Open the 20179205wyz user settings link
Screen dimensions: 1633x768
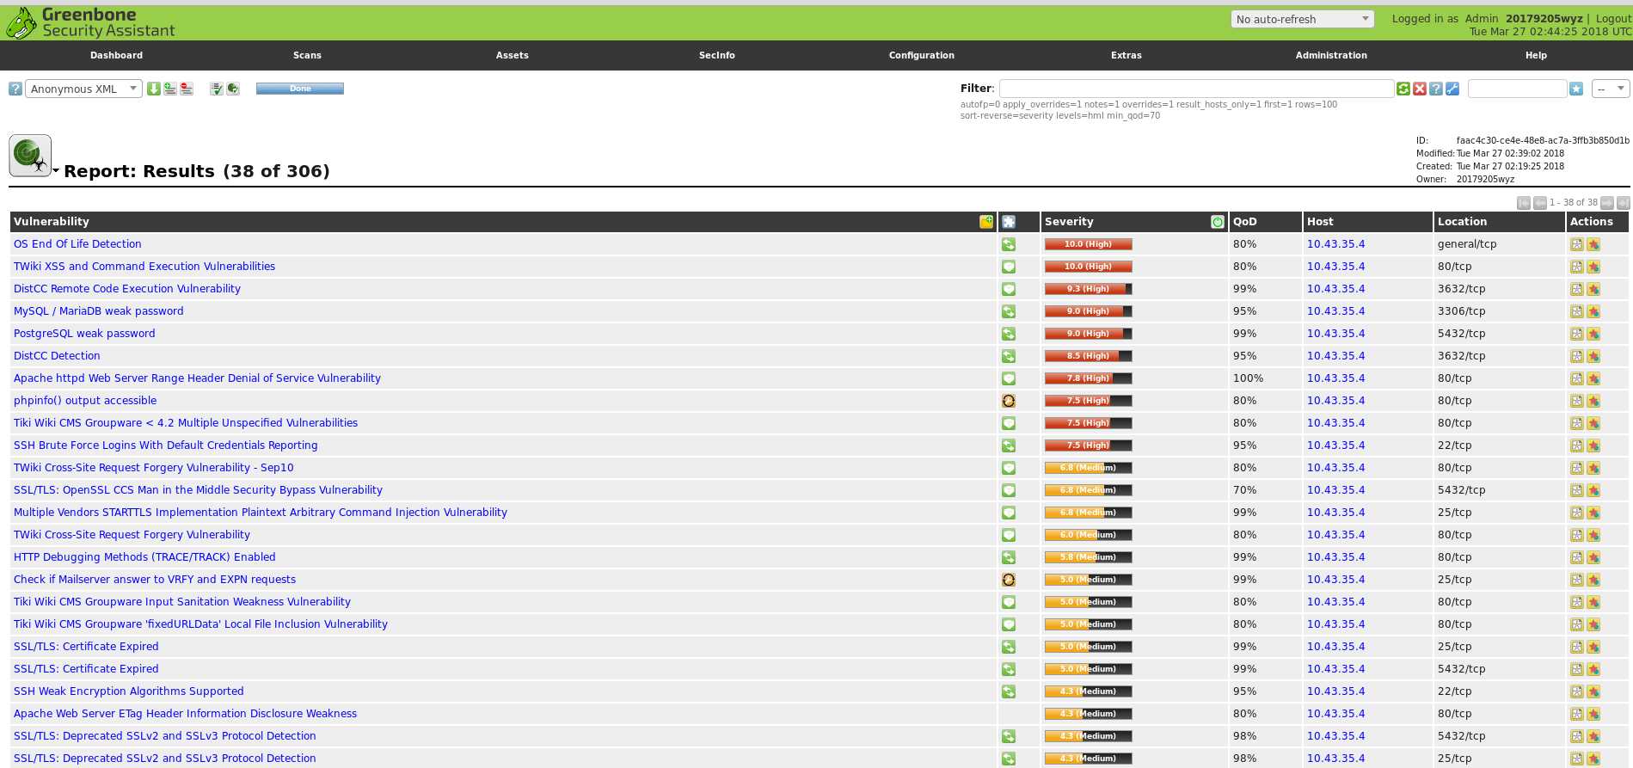(1544, 18)
